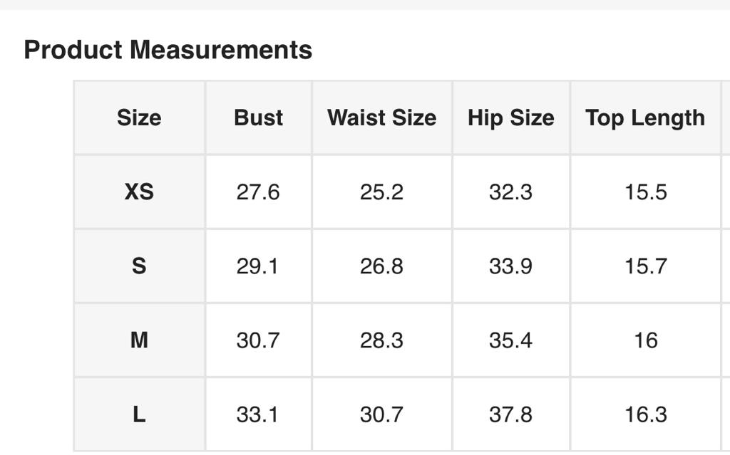Select the M bust value 30.7
This screenshot has height=455, width=730.
click(x=258, y=340)
